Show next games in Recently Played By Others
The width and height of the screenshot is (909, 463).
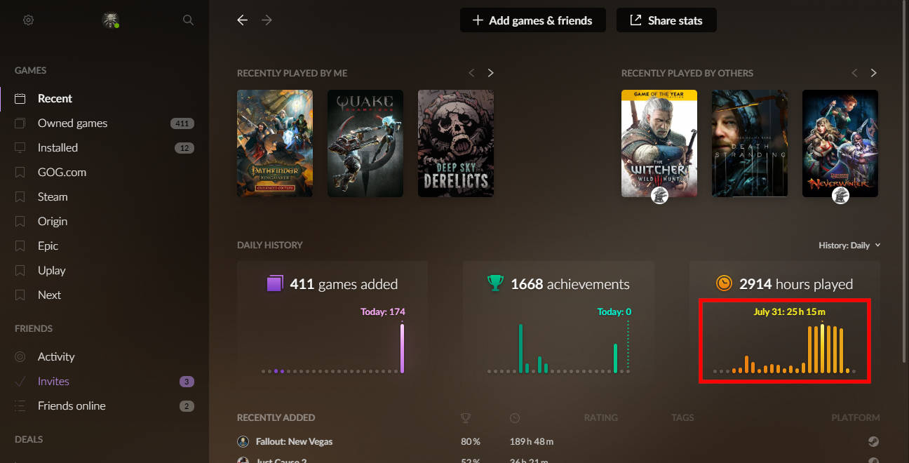[x=874, y=73]
